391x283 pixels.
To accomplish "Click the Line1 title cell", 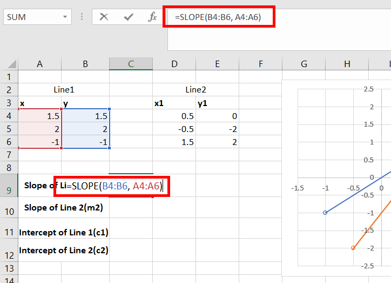I will click(x=64, y=90).
